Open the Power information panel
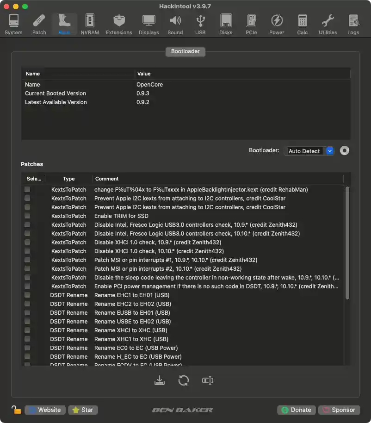371x423 pixels. click(x=277, y=23)
